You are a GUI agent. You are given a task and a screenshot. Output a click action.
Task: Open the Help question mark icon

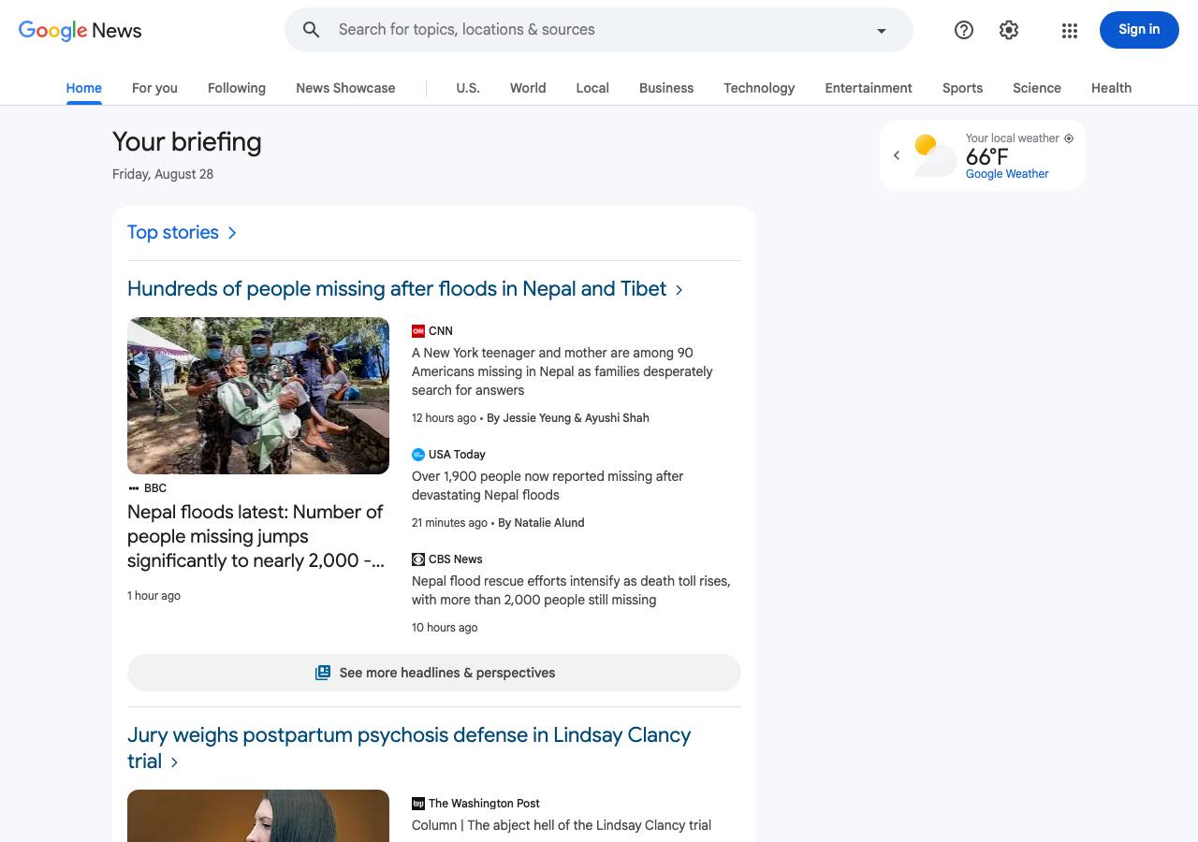coord(964,30)
